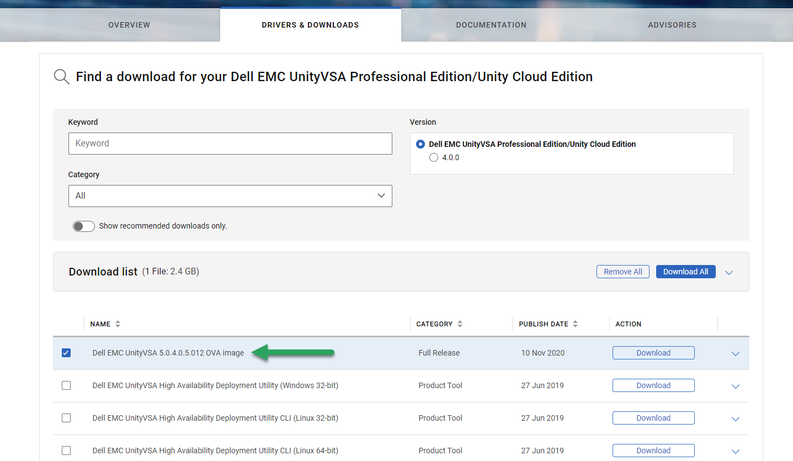Screen dimensions: 793x461
Task: Download the Deployment Utility (Windows 32-bit)
Action: (x=653, y=385)
